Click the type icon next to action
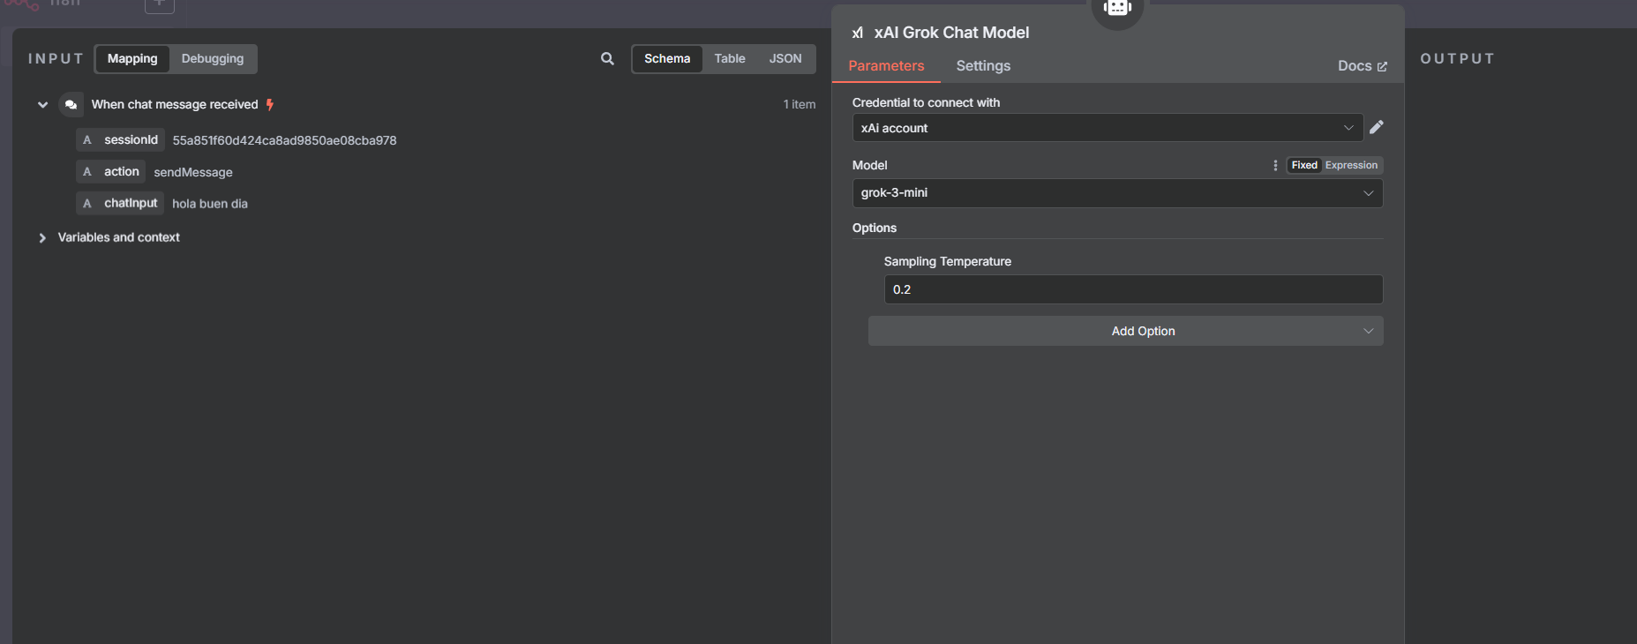 pos(86,171)
